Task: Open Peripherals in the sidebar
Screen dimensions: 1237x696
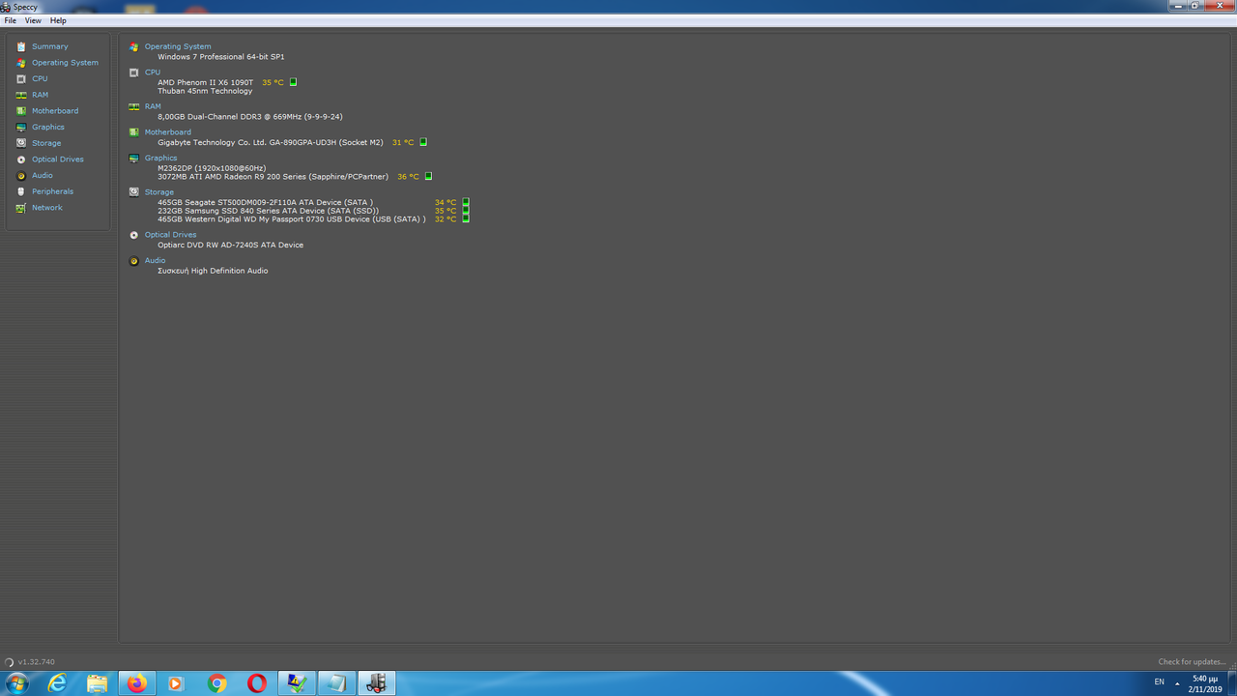Action: 52,191
